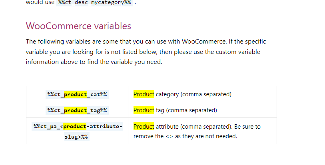Click the 'would use' text at top

coord(40,2)
